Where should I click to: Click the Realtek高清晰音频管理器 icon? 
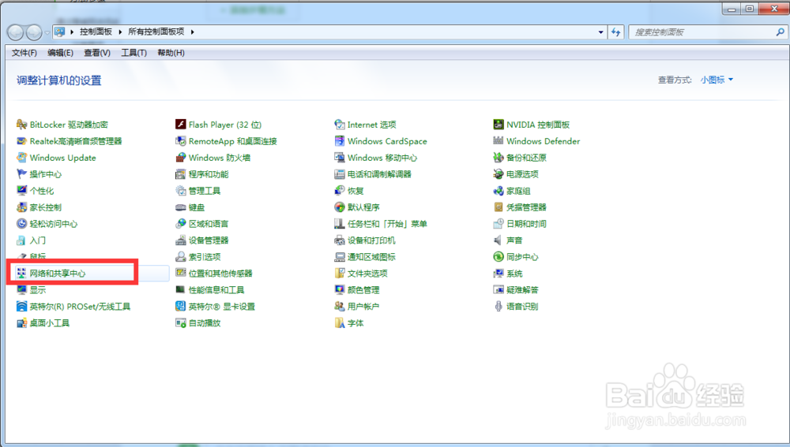tap(22, 141)
